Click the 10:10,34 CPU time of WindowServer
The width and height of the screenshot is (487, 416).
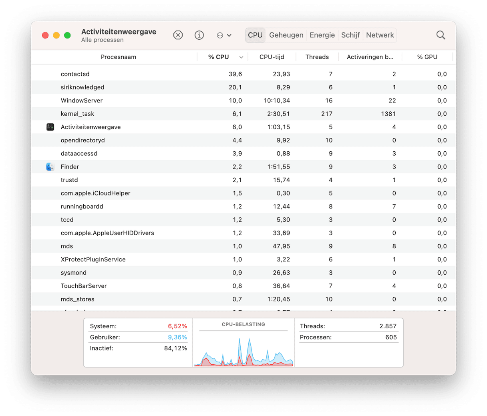277,100
